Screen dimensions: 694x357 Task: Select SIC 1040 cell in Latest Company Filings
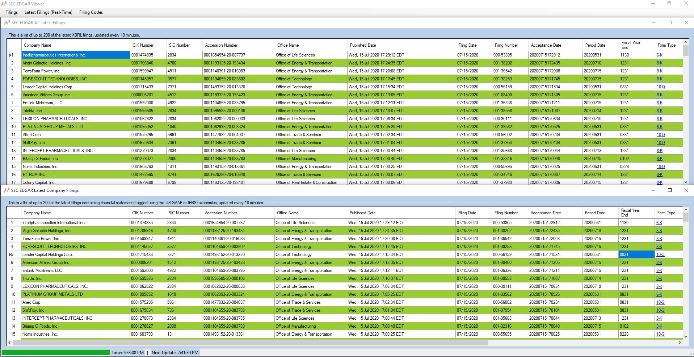point(184,294)
